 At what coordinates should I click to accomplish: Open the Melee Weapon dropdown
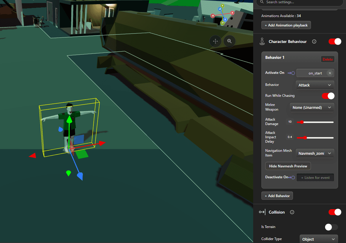click(312, 107)
